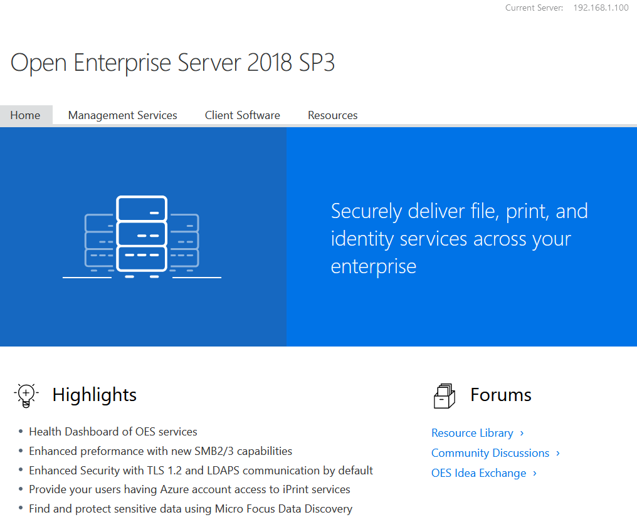Click the Highlights section heading
Screen dimensions: 637x532
[x=94, y=395]
